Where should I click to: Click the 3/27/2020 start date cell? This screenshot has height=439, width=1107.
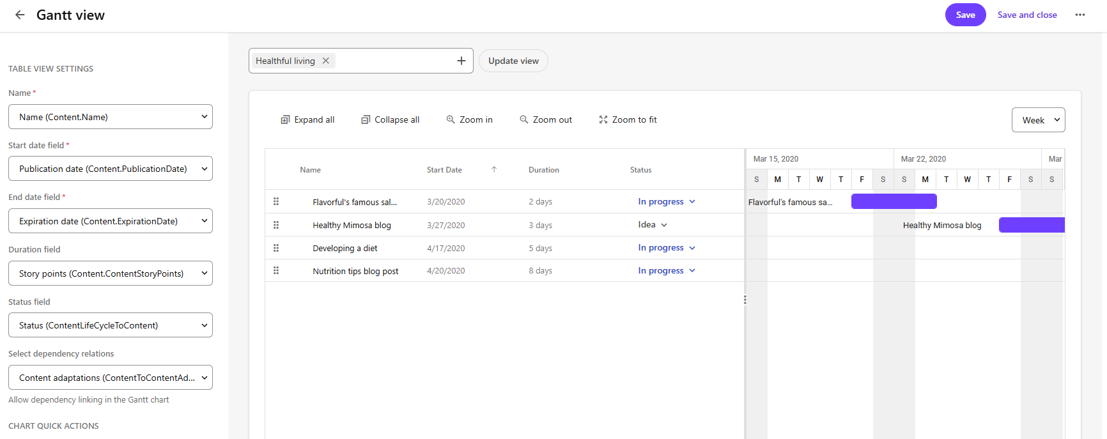tap(446, 226)
